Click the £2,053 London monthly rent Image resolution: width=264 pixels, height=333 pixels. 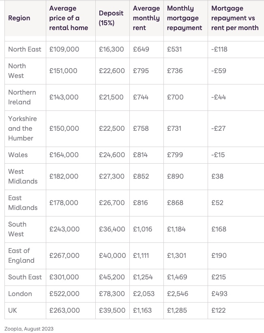click(143, 294)
